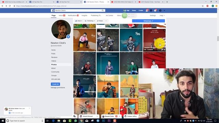Launch Microsoft Edge from the taskbar
The height and width of the screenshot is (123, 219).
[x=53, y=121]
